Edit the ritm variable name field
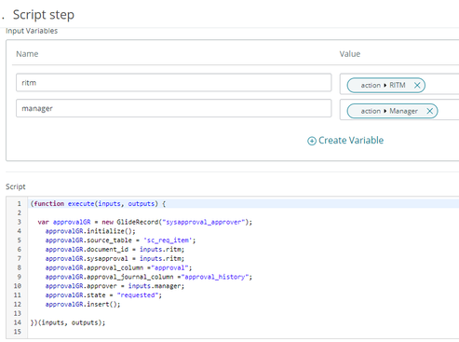 [174, 83]
